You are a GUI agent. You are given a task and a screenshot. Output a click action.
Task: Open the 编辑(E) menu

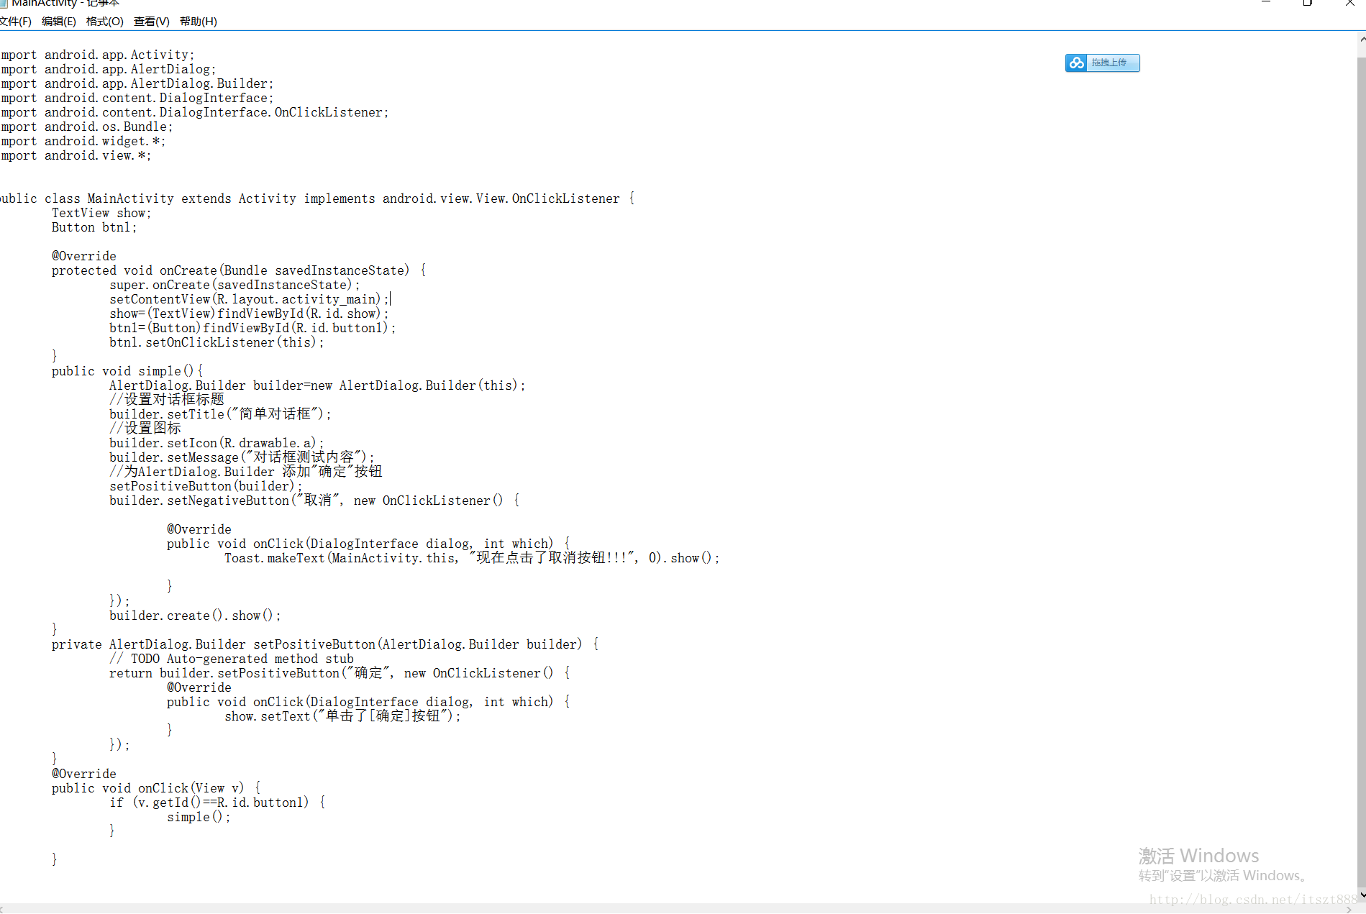(59, 22)
